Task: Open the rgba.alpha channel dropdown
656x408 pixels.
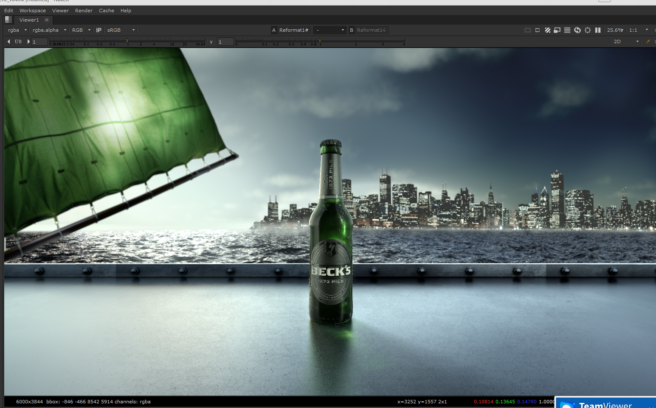Action: [x=49, y=30]
